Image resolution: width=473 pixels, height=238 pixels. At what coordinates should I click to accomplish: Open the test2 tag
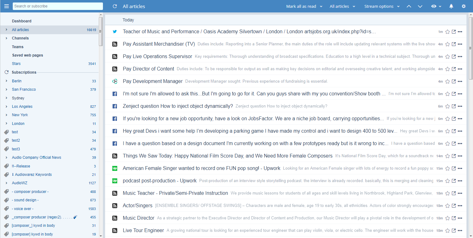(x=16, y=140)
